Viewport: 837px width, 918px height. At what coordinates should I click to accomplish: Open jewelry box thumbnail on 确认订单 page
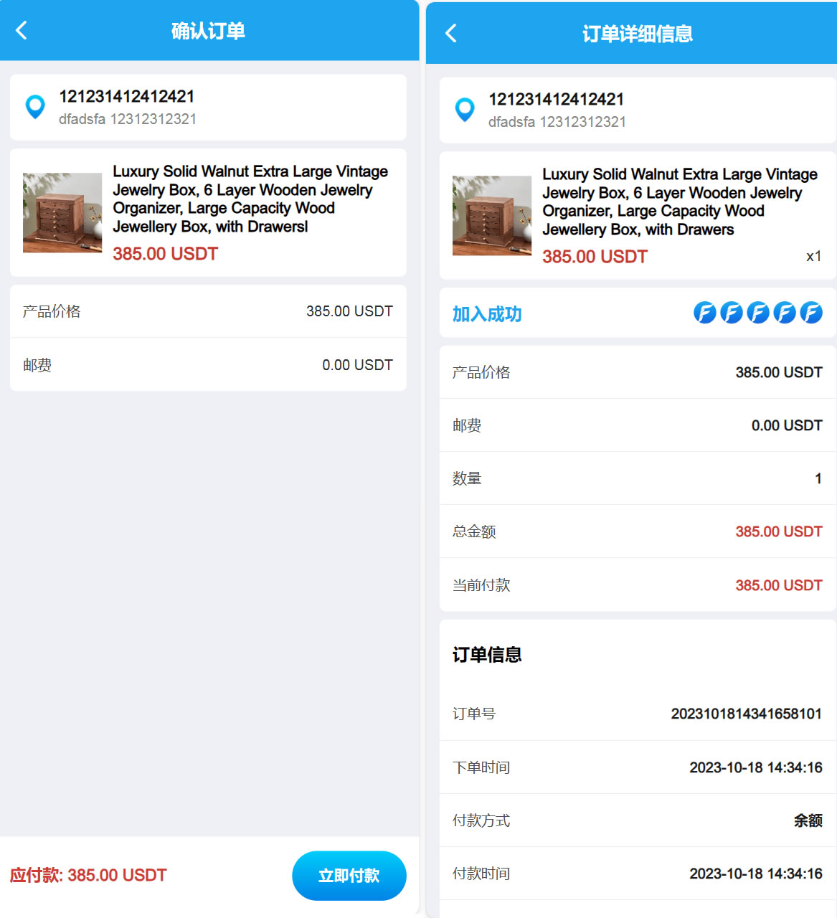62,212
